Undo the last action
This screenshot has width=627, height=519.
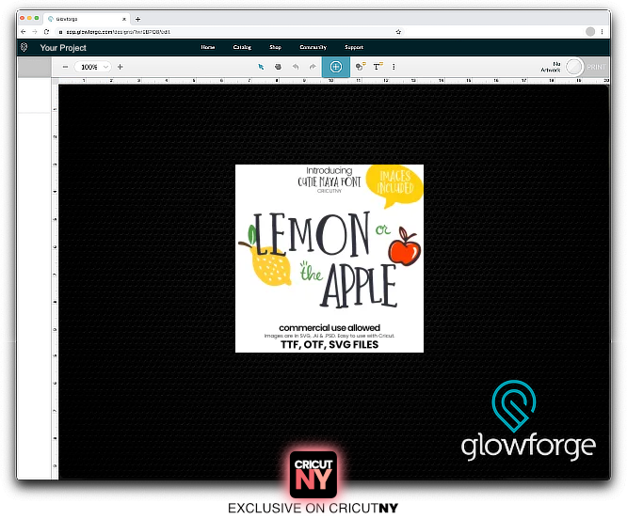(296, 67)
